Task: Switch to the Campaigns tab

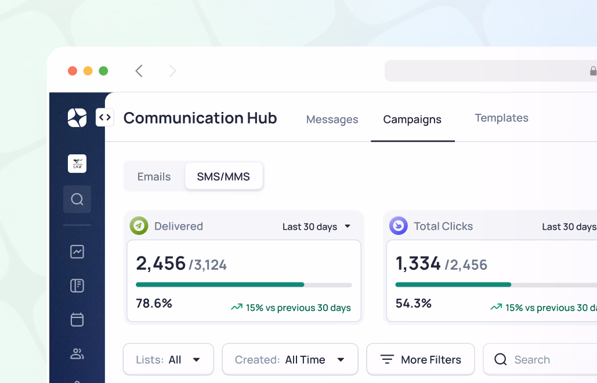Action: [x=413, y=120]
